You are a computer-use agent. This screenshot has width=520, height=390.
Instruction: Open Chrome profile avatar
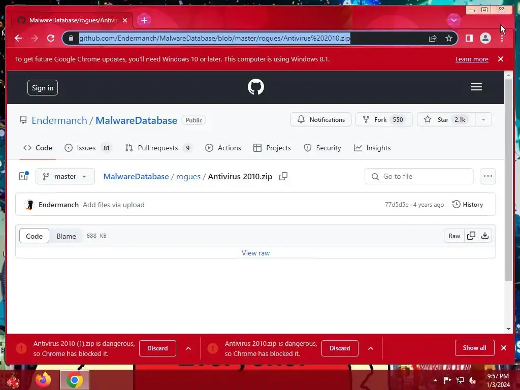[x=485, y=38]
